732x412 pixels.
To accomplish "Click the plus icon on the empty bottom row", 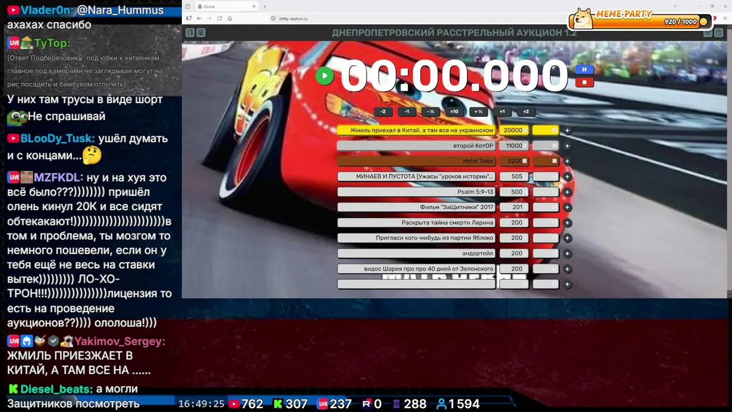I will coord(567,284).
